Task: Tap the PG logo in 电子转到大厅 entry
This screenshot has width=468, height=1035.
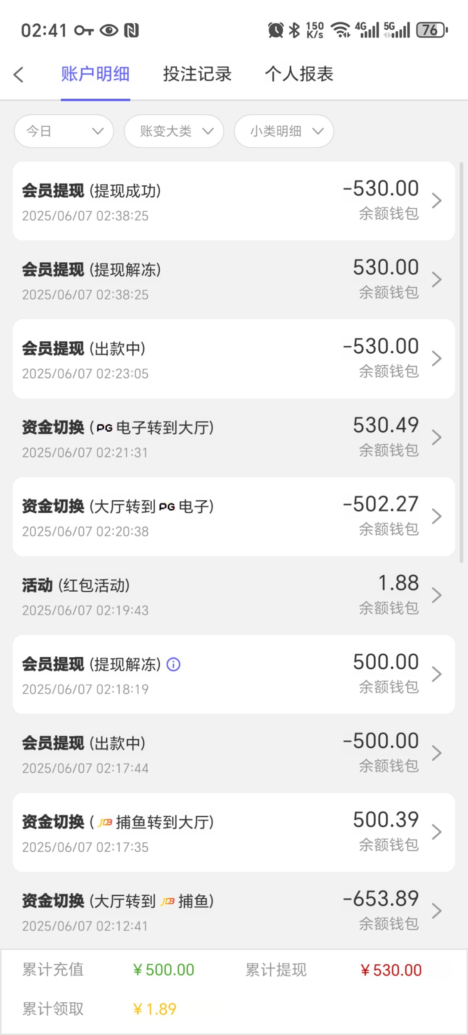Action: (x=105, y=428)
